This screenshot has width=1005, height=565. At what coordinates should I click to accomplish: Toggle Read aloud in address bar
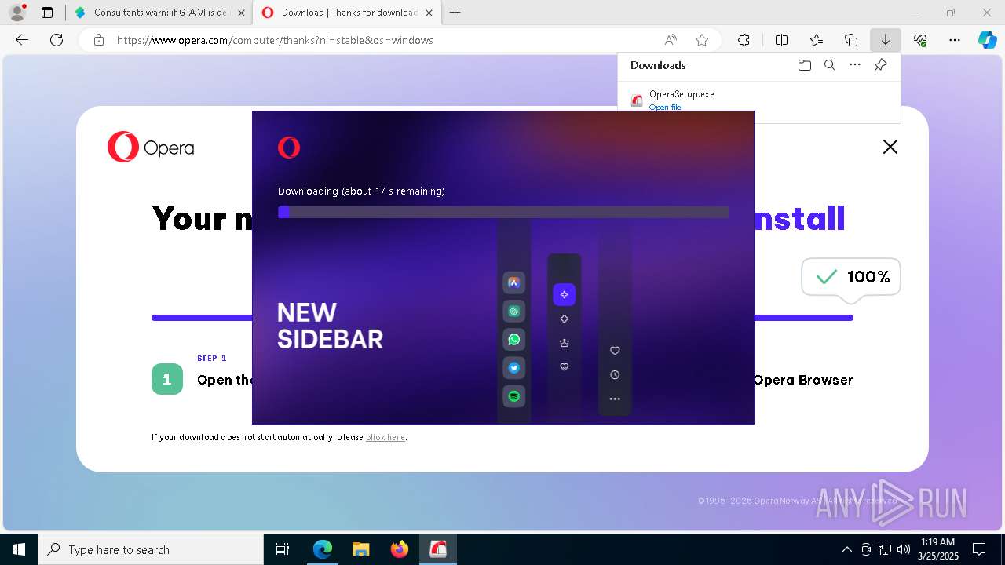671,40
